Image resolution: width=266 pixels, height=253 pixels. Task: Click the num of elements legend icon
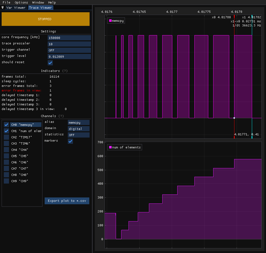coord(110,147)
